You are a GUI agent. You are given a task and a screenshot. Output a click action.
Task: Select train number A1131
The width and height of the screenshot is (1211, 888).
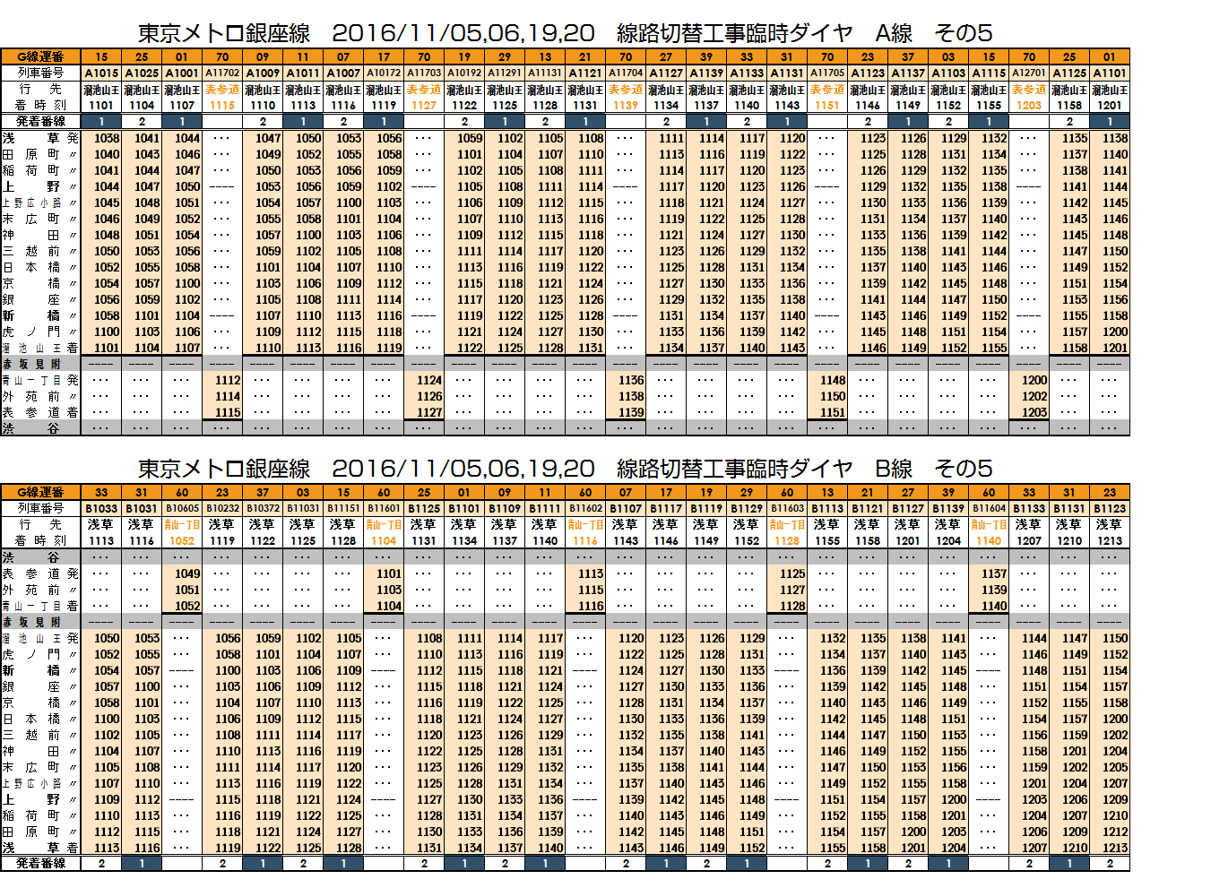787,73
